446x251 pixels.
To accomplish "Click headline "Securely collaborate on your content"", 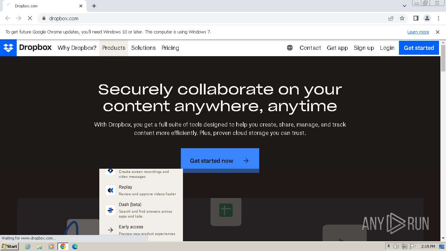I will (220, 98).
